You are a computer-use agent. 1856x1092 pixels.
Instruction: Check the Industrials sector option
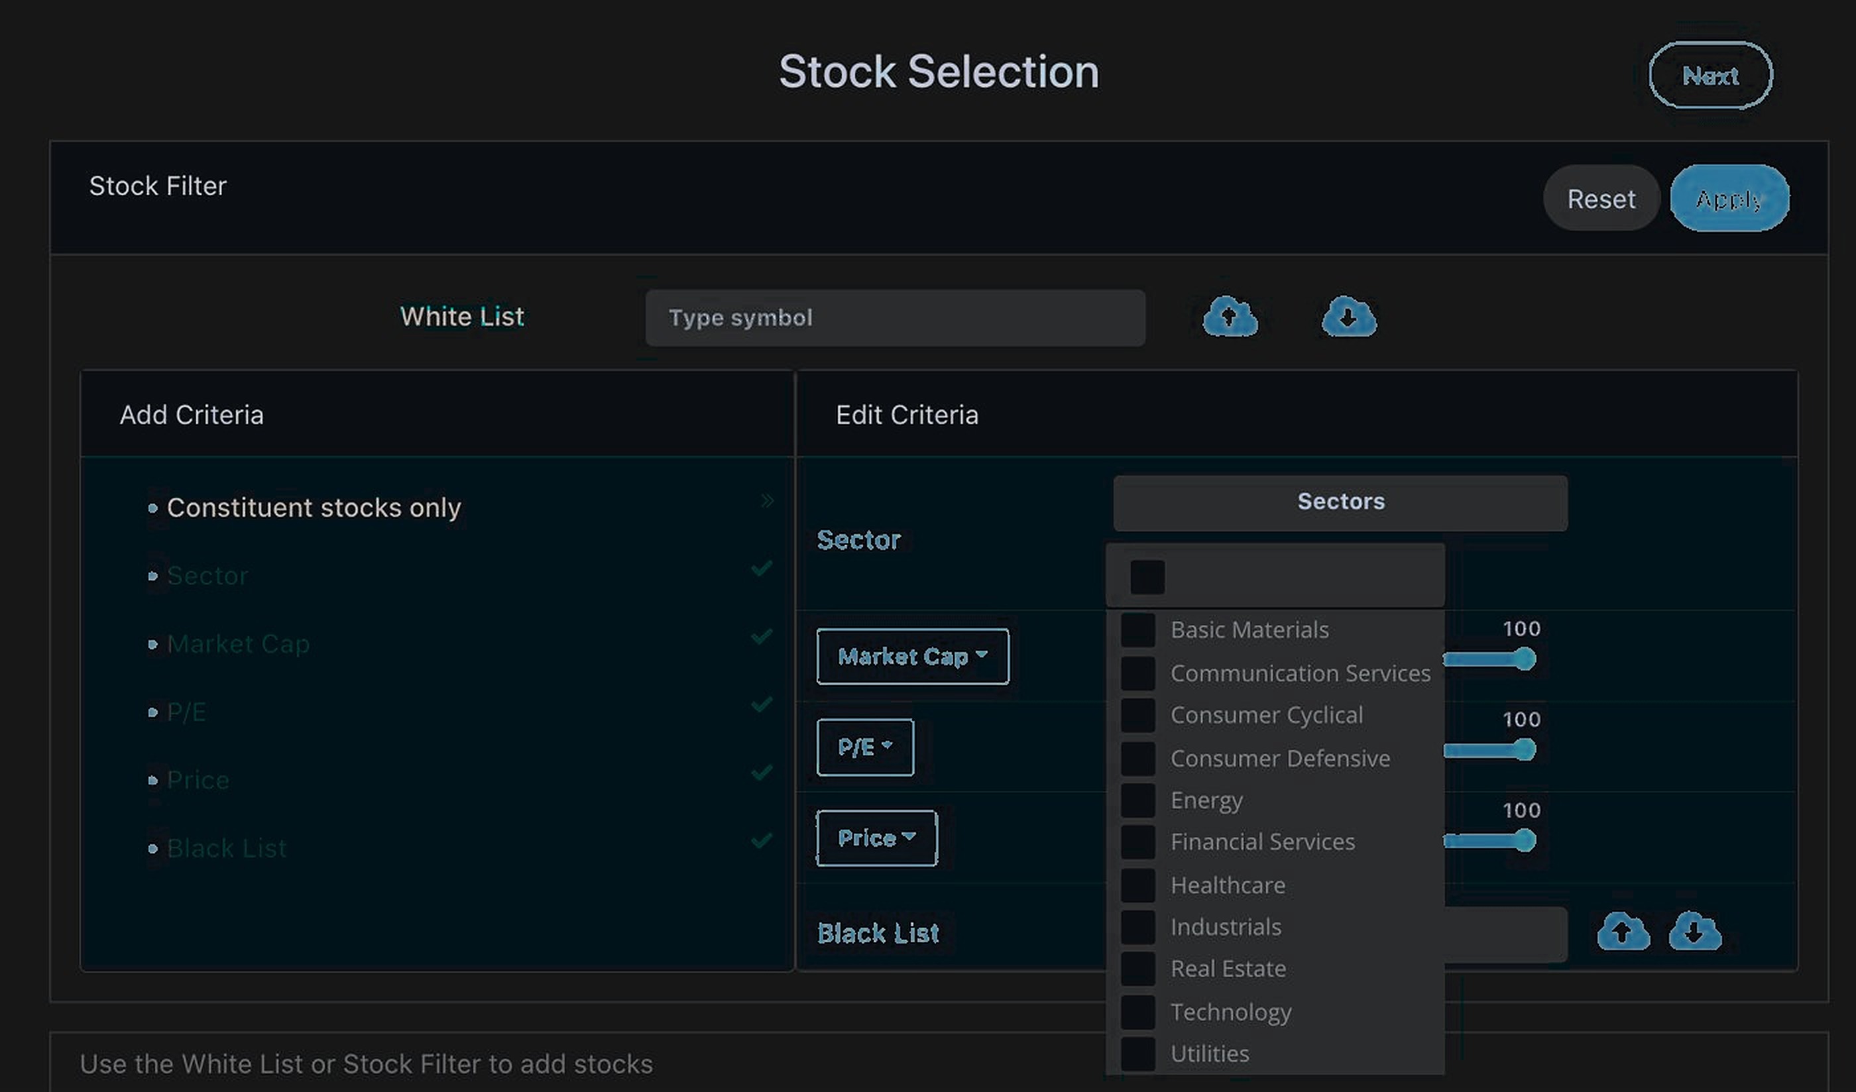tap(1138, 927)
